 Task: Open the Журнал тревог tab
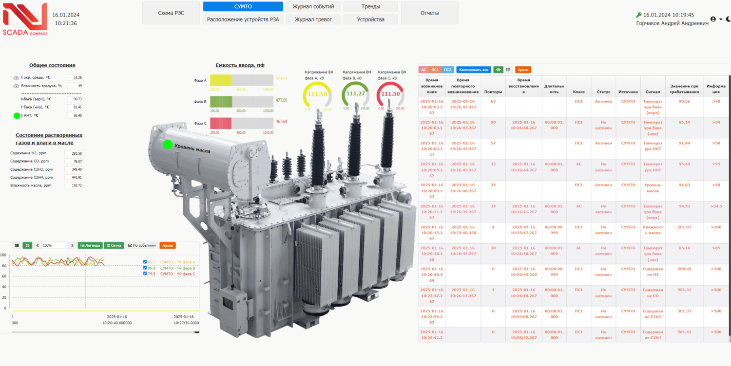[313, 19]
